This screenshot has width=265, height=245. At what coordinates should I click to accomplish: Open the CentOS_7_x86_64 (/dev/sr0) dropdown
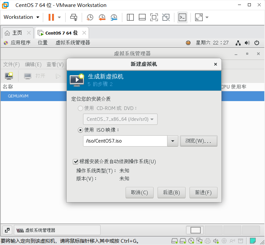click(120, 119)
